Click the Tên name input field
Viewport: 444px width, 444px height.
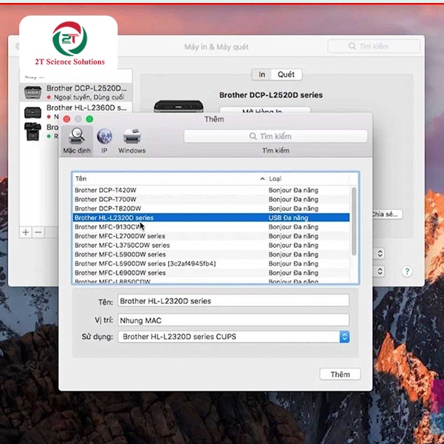233,301
